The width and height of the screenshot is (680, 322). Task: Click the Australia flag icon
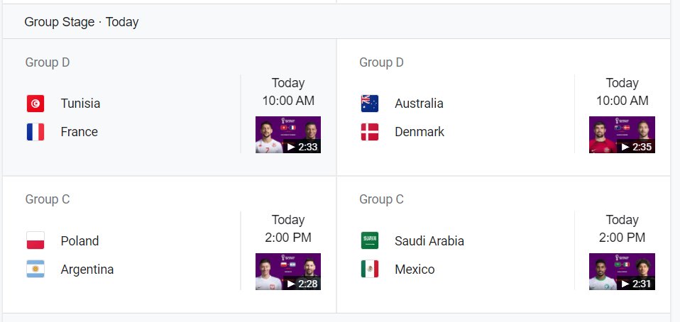click(370, 104)
